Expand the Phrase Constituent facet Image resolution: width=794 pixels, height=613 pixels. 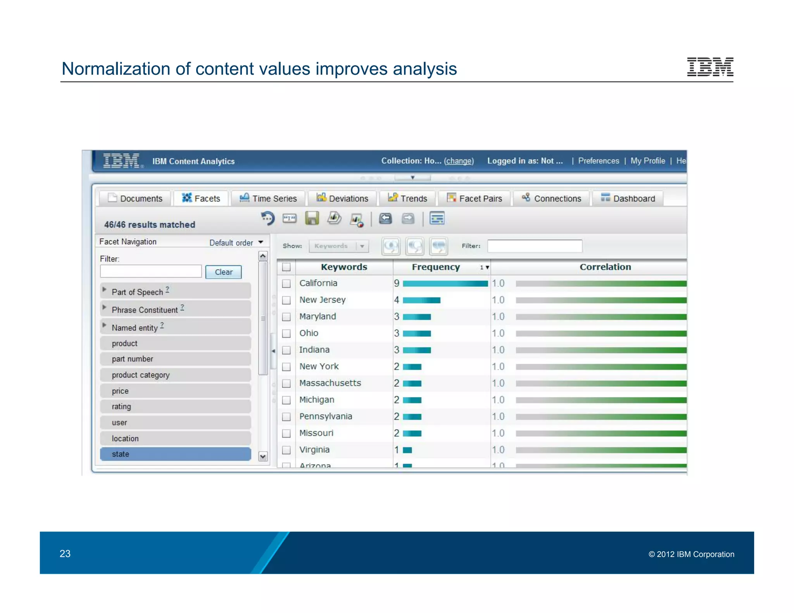(104, 307)
